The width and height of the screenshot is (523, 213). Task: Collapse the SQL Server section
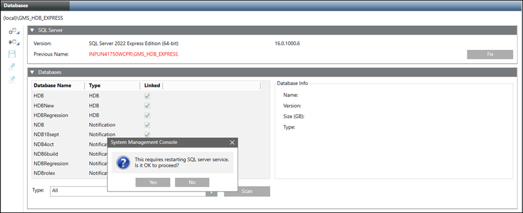32,30
